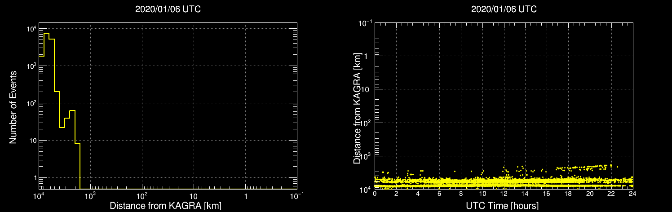Click the tallest yellow histogram bin
The width and height of the screenshot is (672, 212).
pos(46,111)
